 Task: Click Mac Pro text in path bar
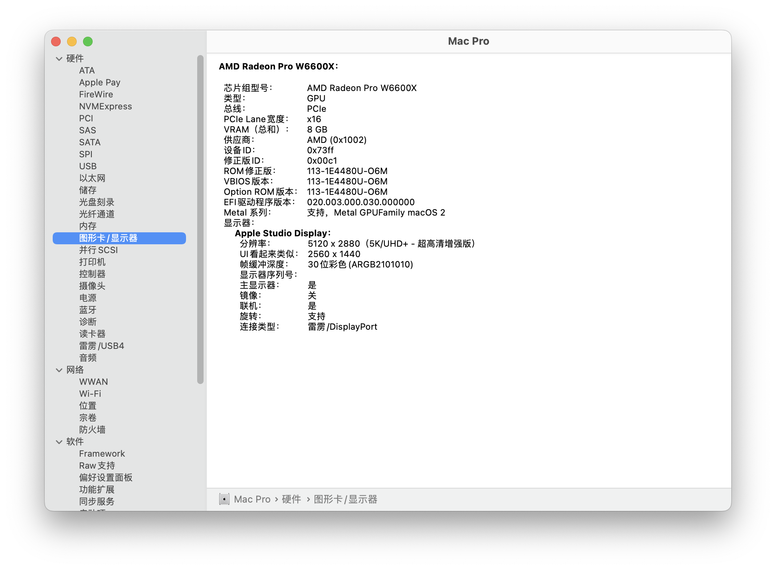pos(252,499)
